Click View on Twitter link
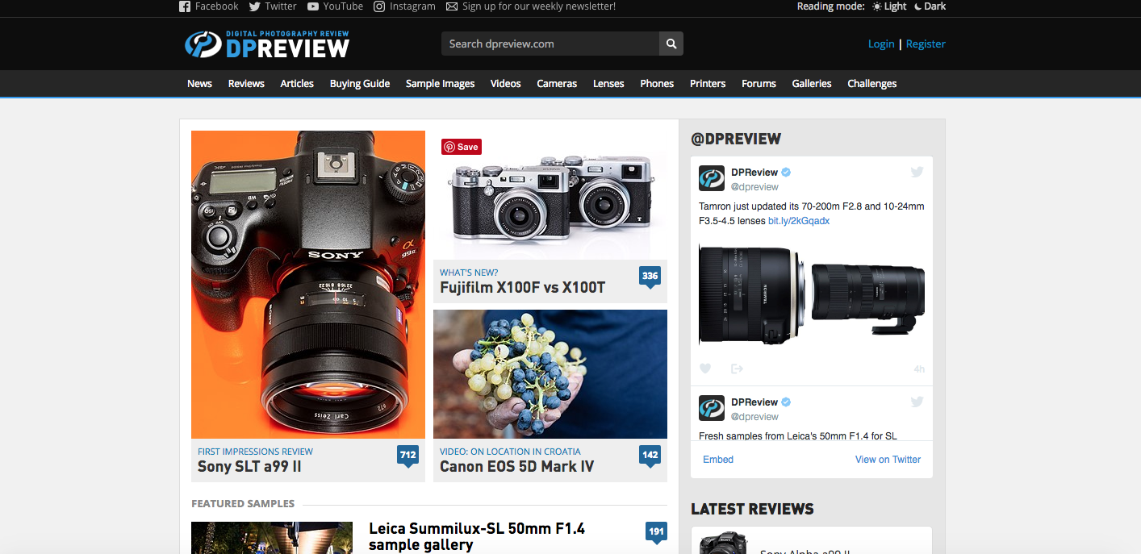Viewport: 1141px width, 554px height. (x=888, y=460)
